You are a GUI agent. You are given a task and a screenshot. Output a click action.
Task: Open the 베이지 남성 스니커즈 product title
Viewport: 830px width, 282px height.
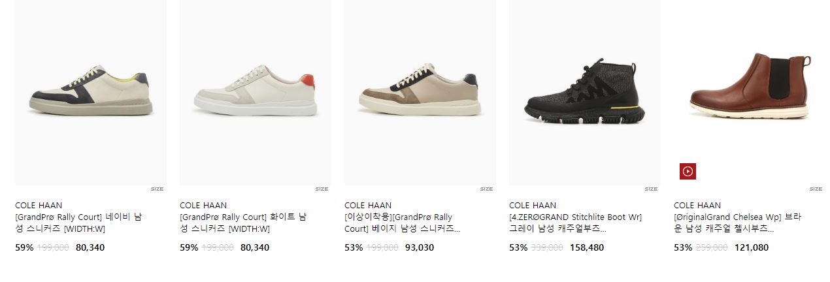tap(403, 223)
